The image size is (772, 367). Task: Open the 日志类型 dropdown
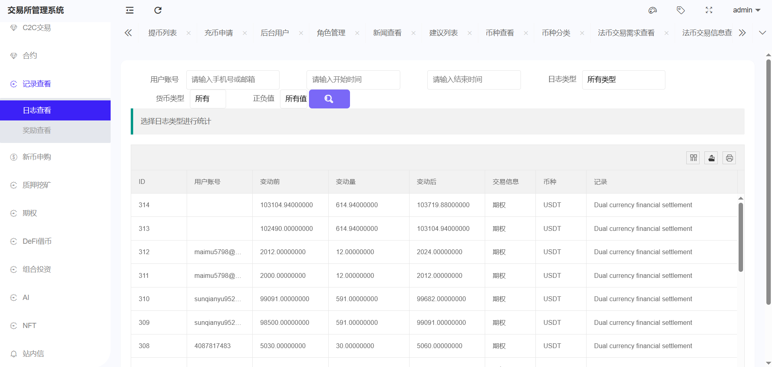623,80
